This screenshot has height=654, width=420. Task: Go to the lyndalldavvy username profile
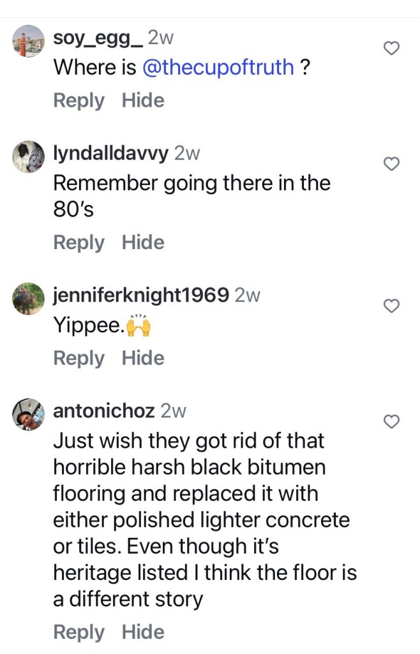coord(110,153)
